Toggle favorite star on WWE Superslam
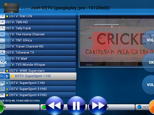 click(7, 71)
